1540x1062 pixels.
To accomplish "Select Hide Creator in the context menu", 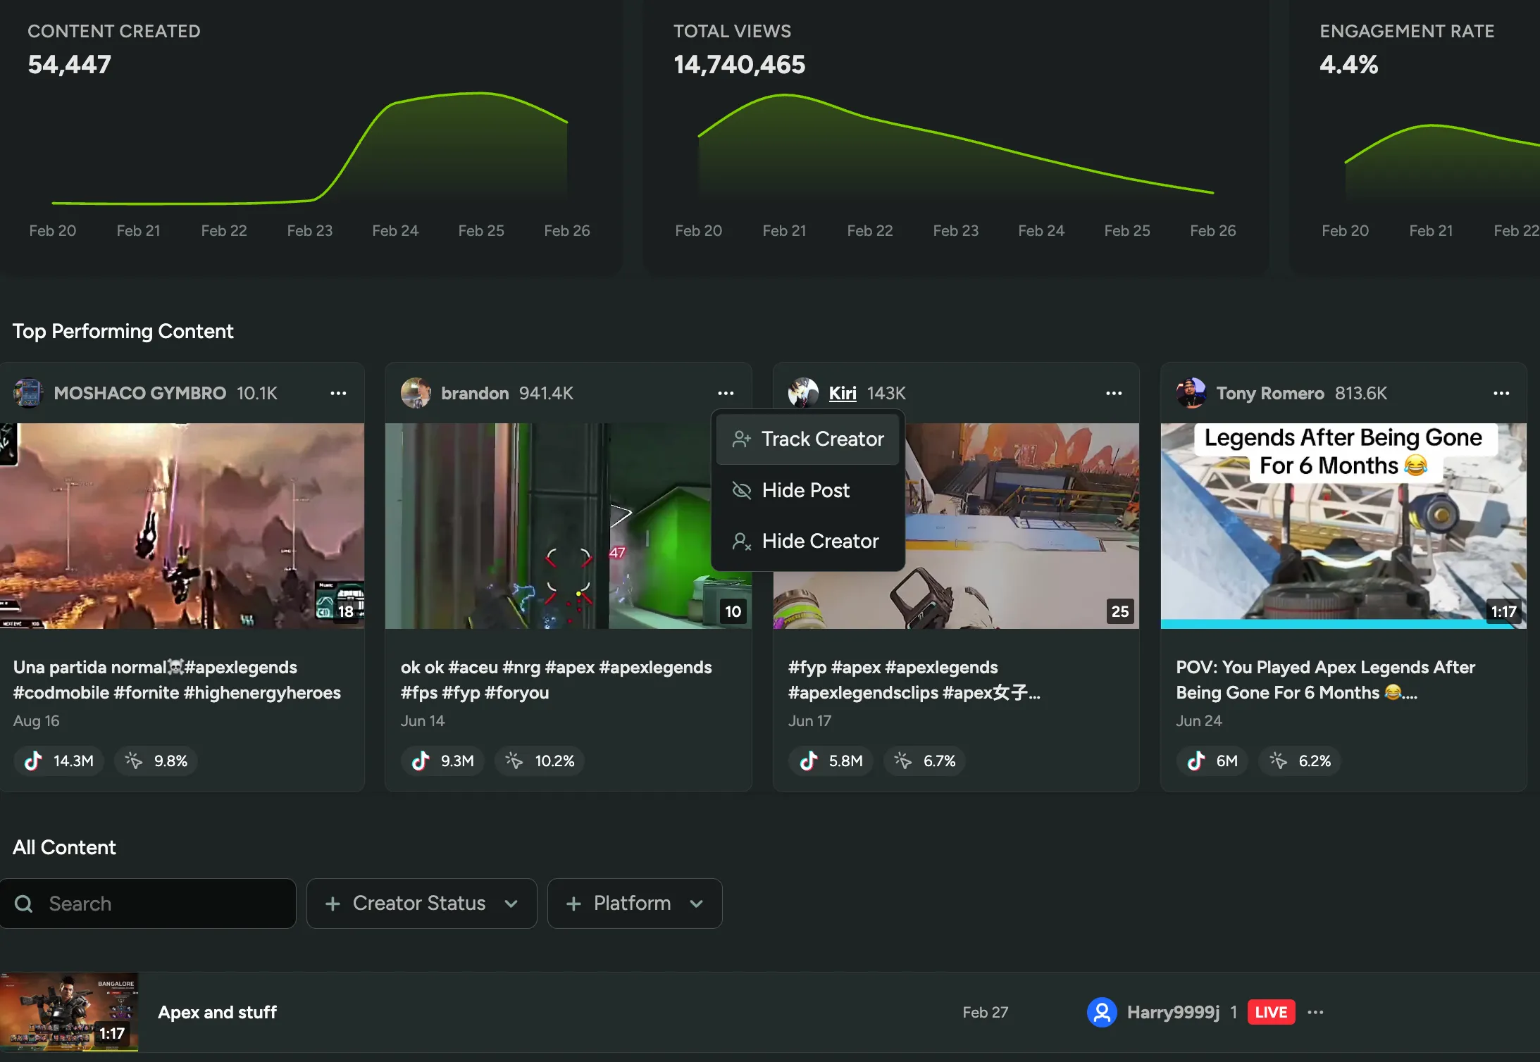I will (807, 541).
